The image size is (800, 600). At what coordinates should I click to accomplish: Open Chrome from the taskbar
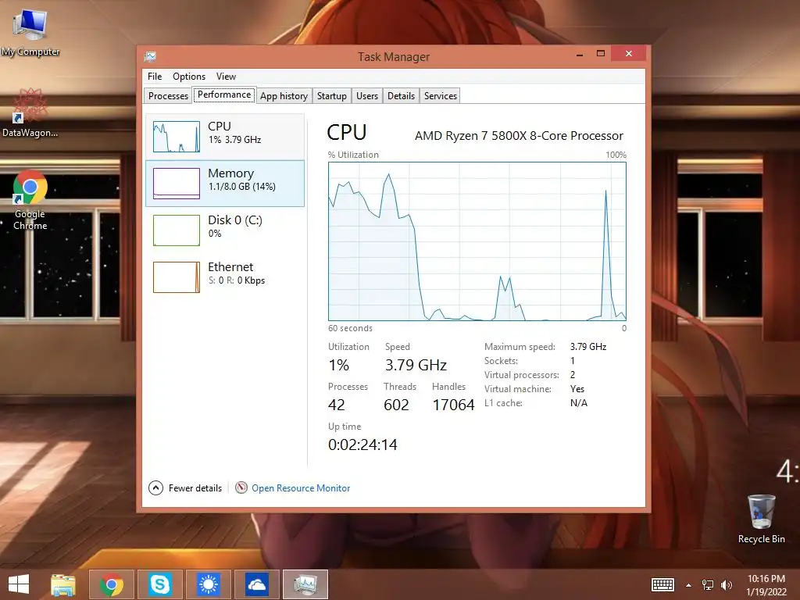coord(112,584)
